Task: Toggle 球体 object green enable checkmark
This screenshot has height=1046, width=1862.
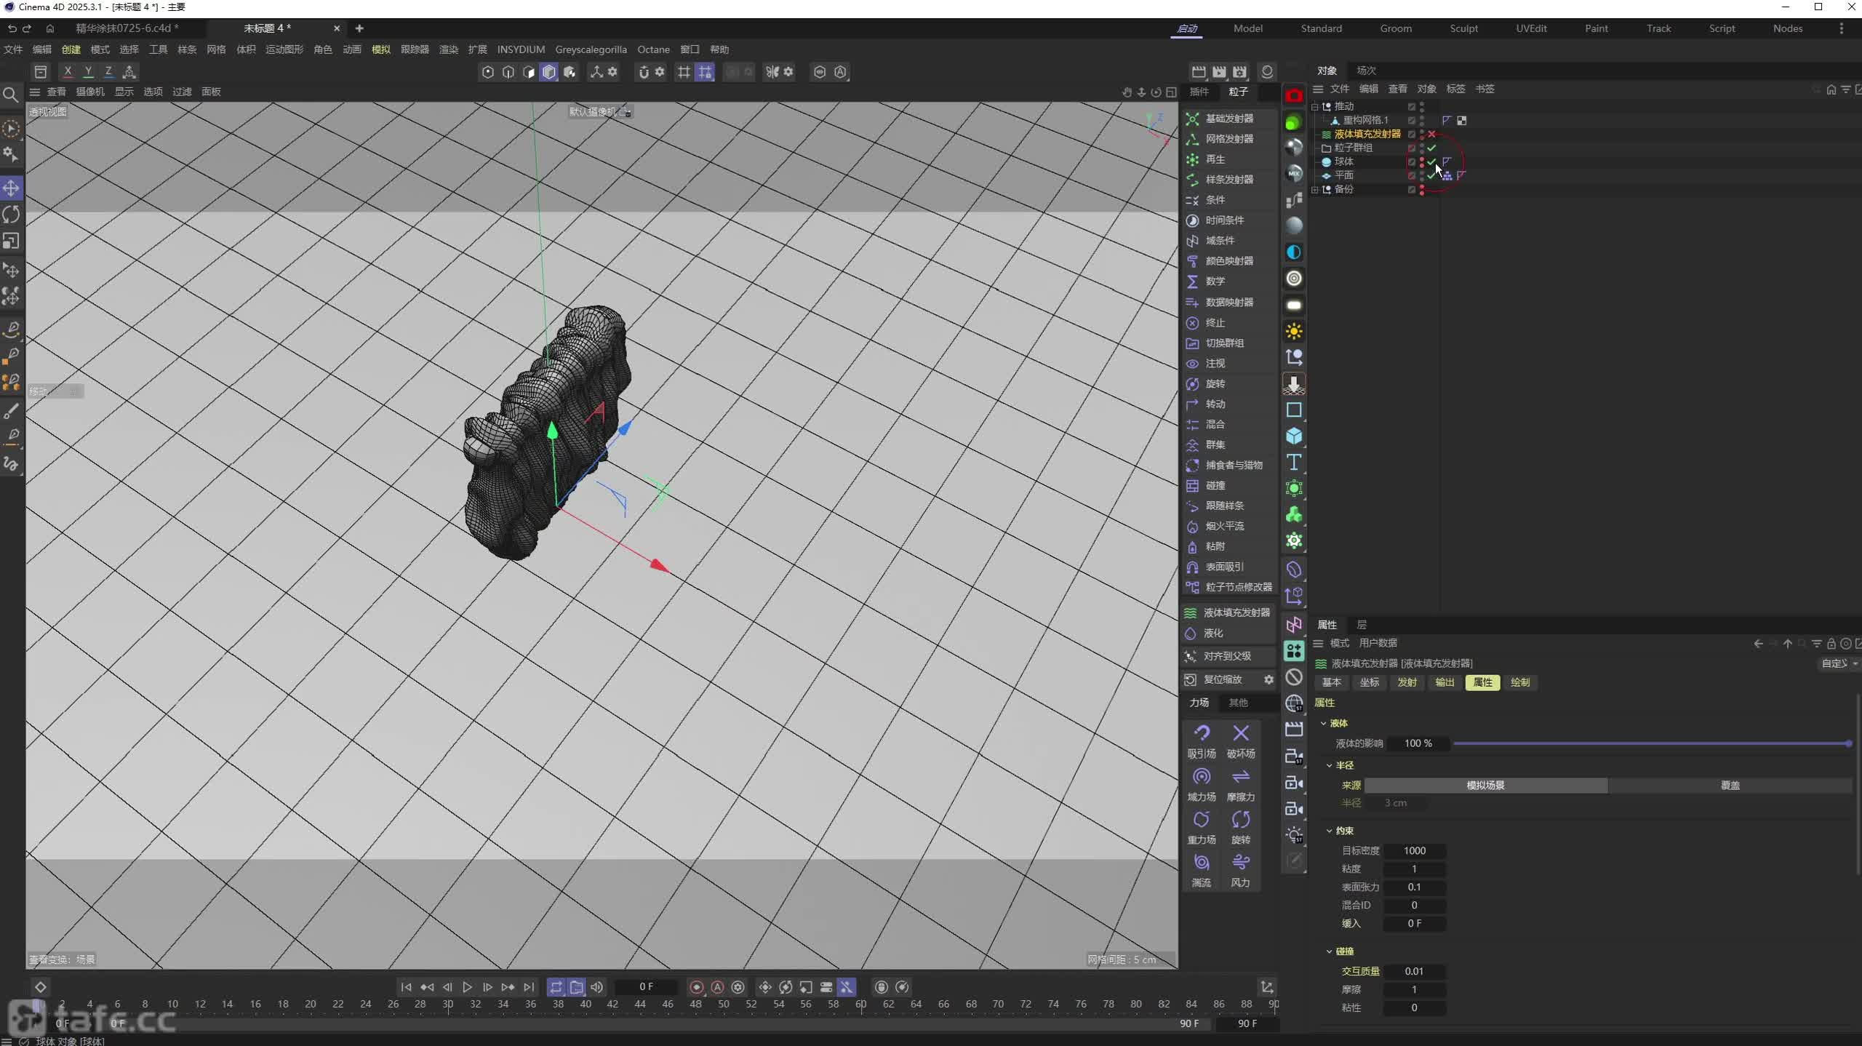Action: tap(1431, 161)
